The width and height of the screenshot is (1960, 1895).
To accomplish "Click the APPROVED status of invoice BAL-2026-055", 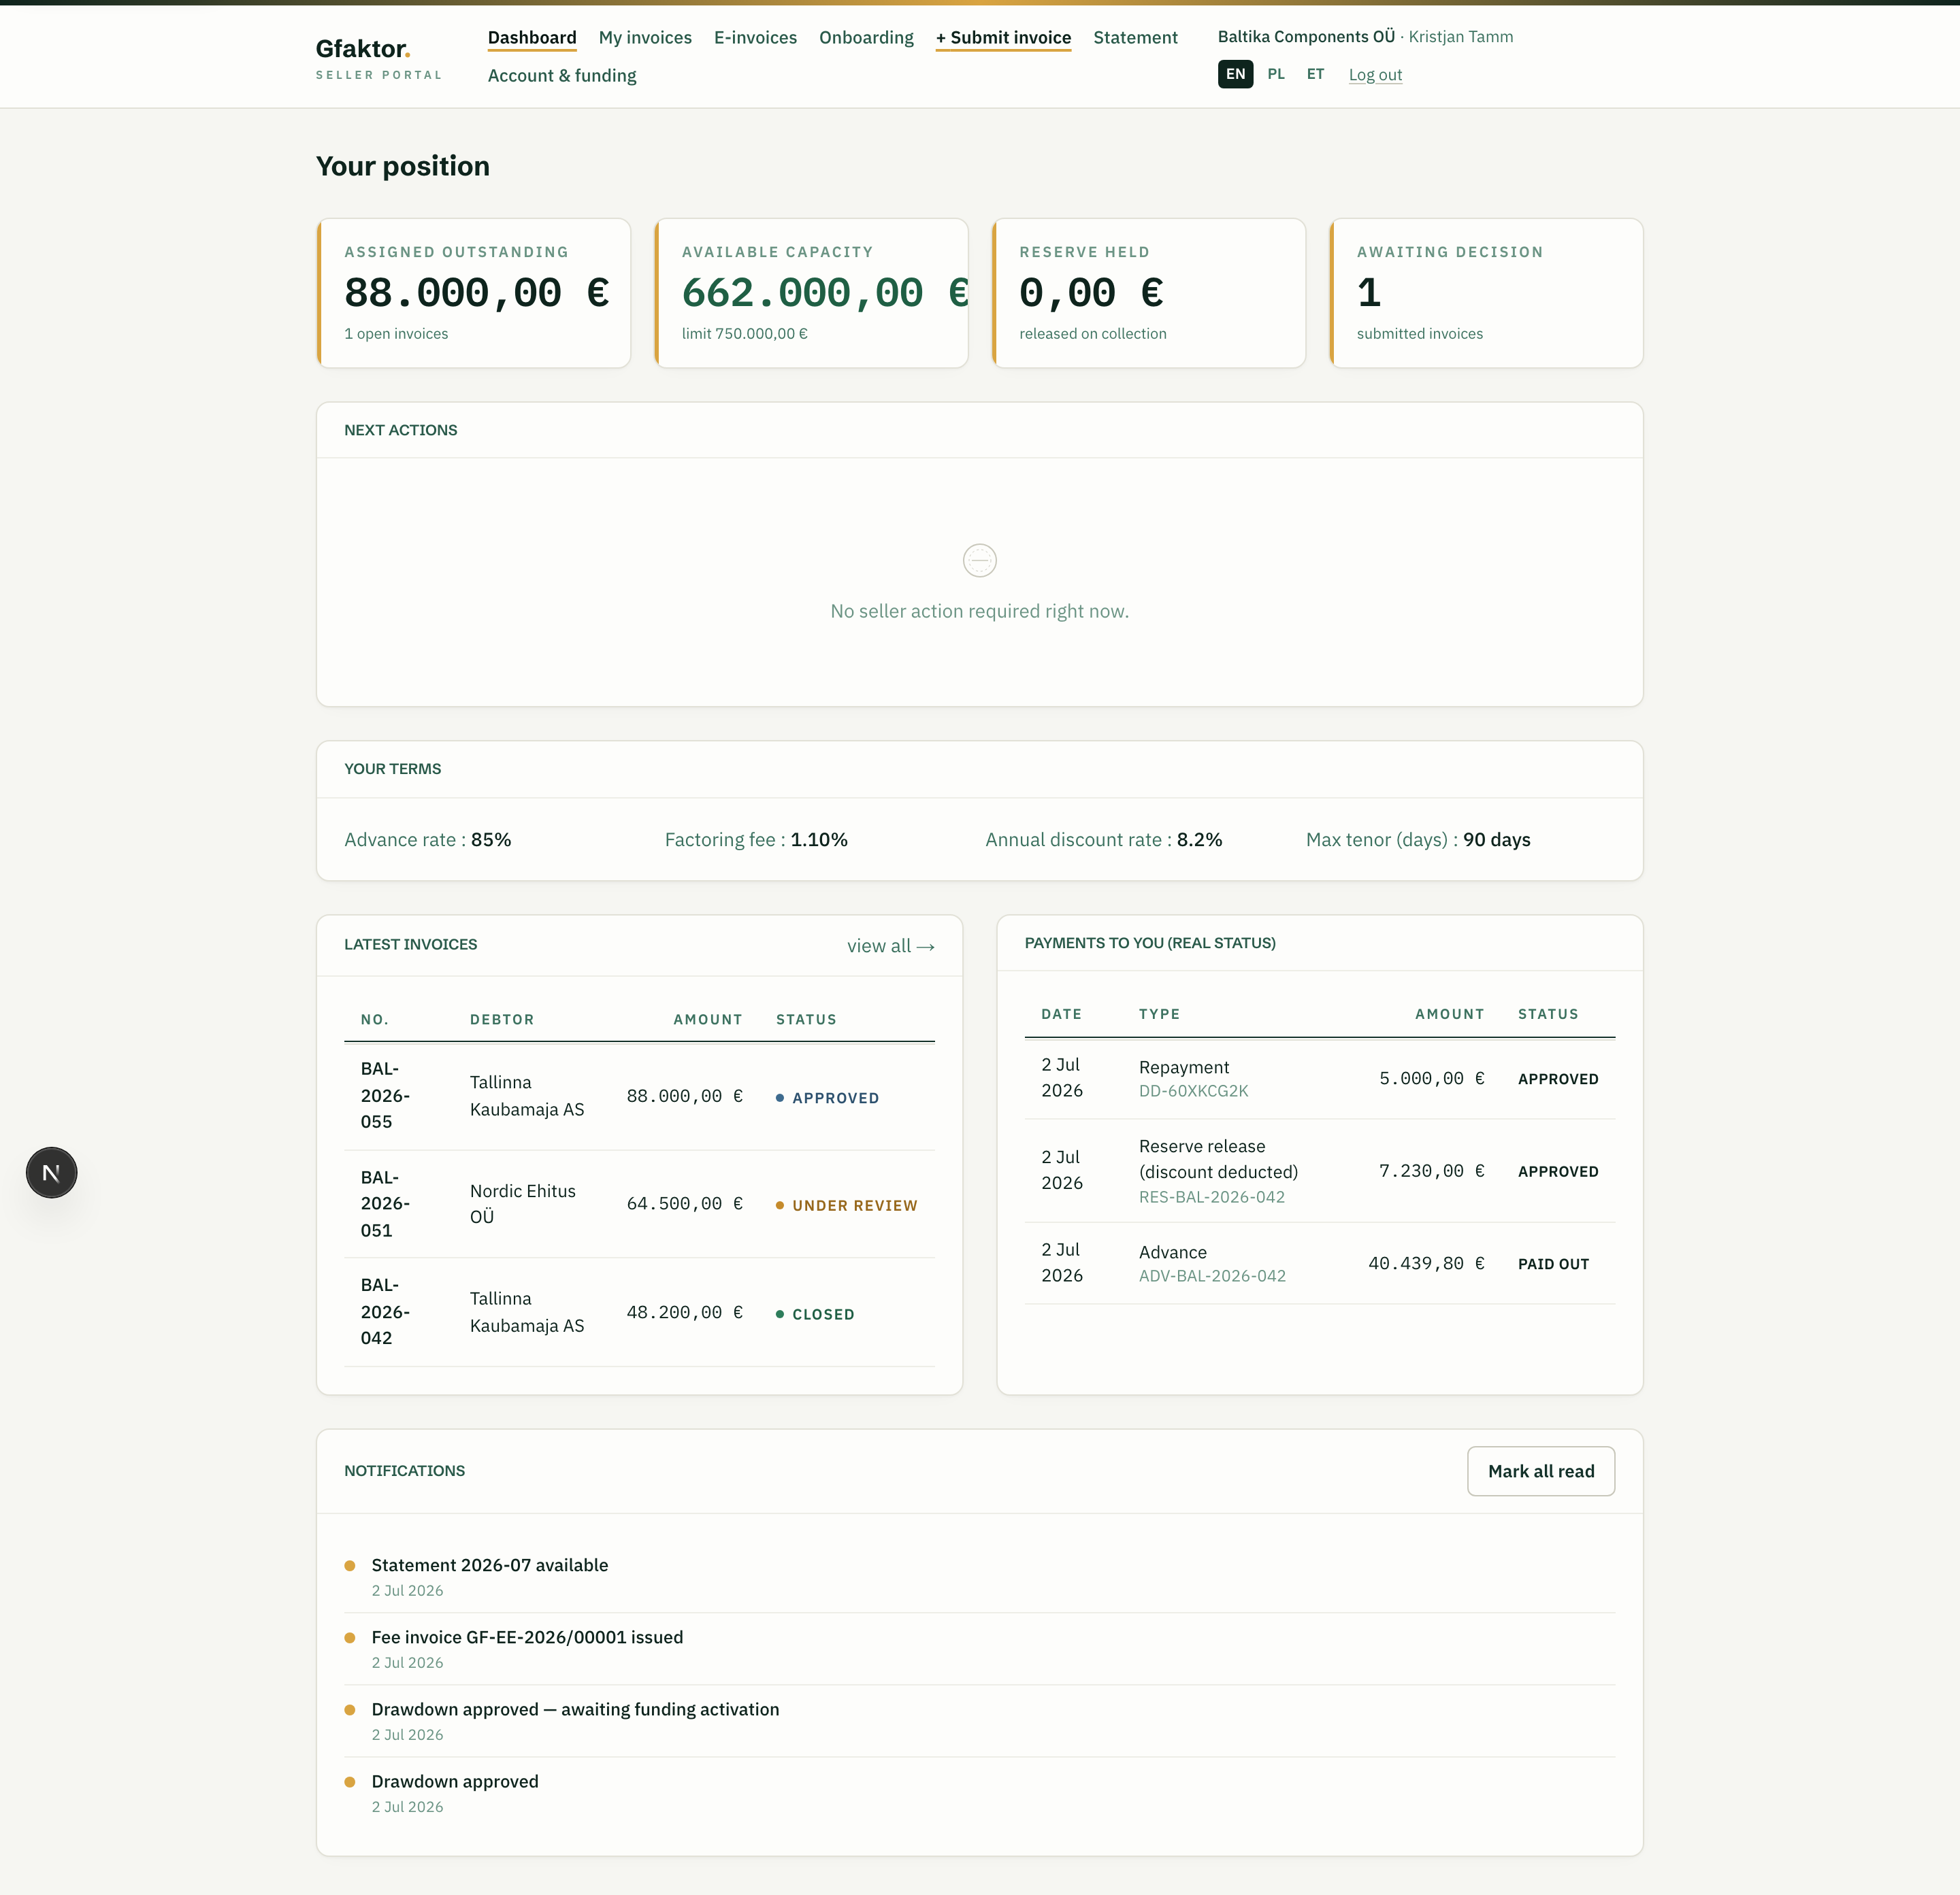I will pos(827,1097).
